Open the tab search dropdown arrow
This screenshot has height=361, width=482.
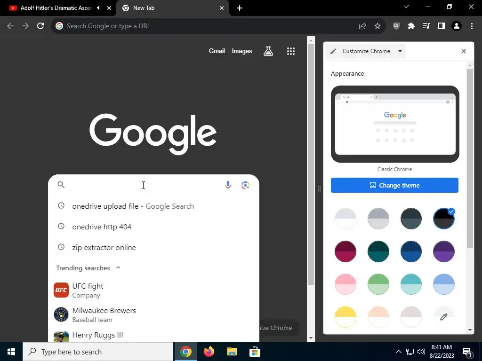(x=406, y=7)
